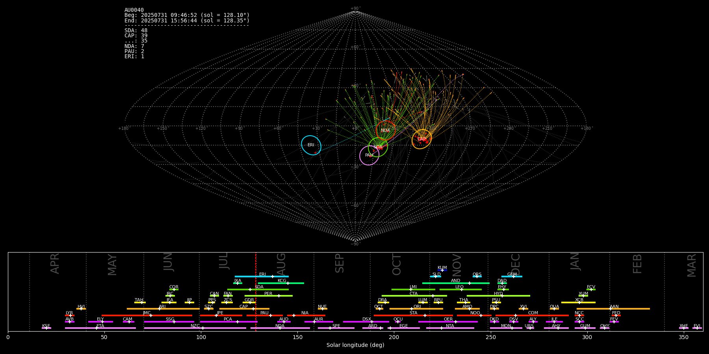The width and height of the screenshot is (709, 354).
Task: Click the LYR shower label in timeline
Action: pyautogui.click(x=69, y=313)
